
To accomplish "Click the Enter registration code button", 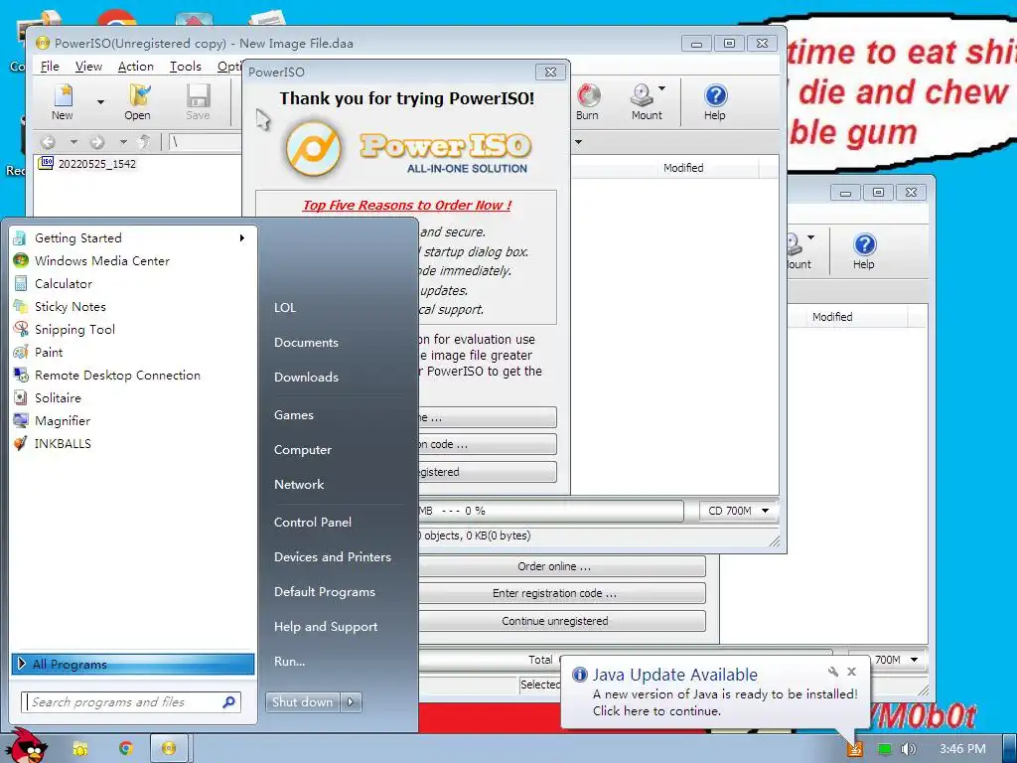I will [x=554, y=593].
